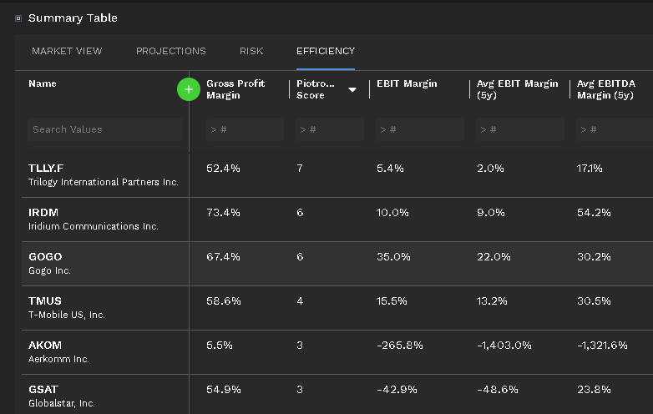Open the TLLY.F ticker link

pos(46,169)
